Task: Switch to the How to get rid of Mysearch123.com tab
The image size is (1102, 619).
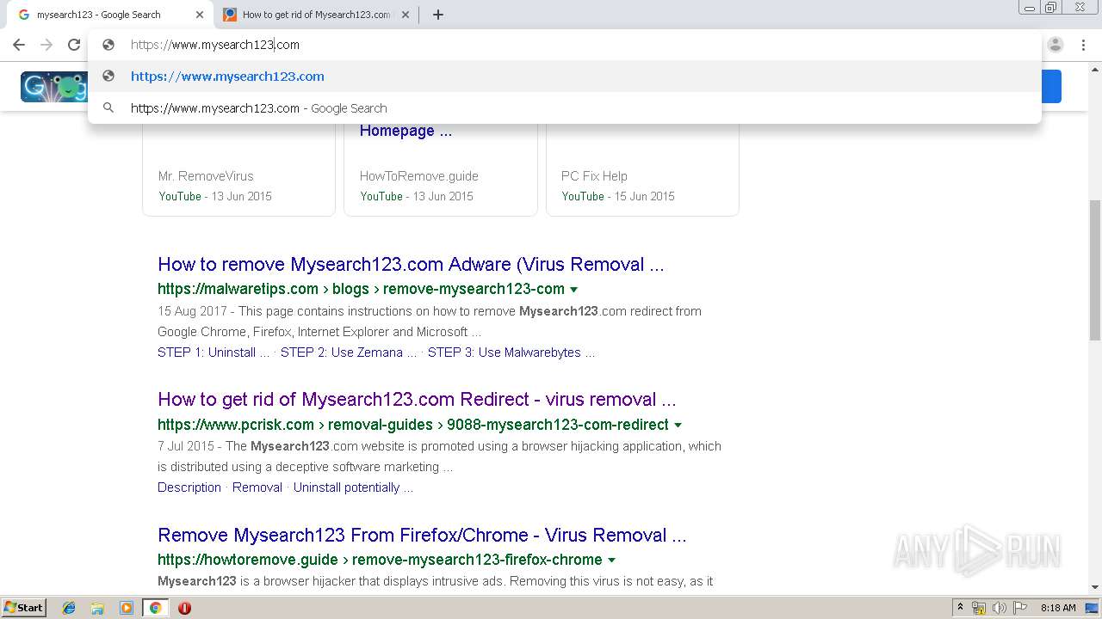Action: [x=315, y=15]
